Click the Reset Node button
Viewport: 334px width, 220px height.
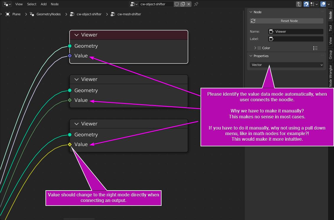click(286, 21)
